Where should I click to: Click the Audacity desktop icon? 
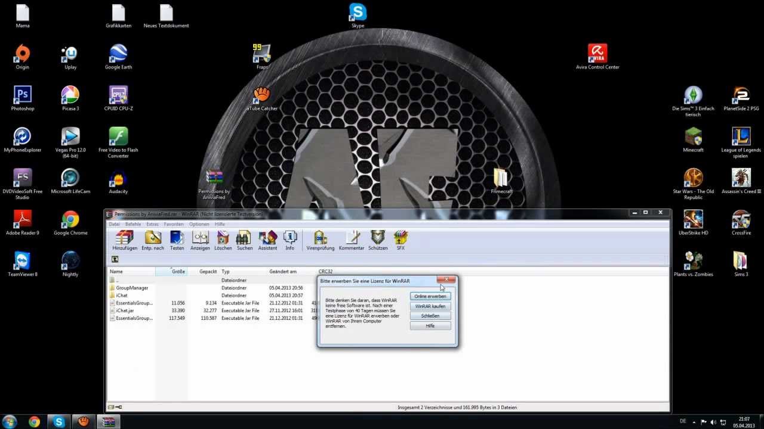[x=118, y=181]
